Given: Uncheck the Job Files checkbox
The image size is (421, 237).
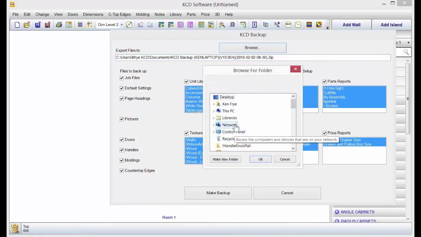Looking at the screenshot, I should tap(122, 78).
